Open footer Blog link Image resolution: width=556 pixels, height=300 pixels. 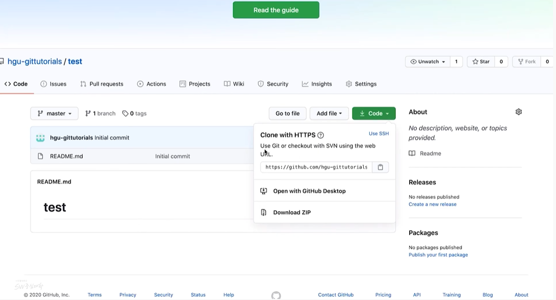tap(487, 295)
